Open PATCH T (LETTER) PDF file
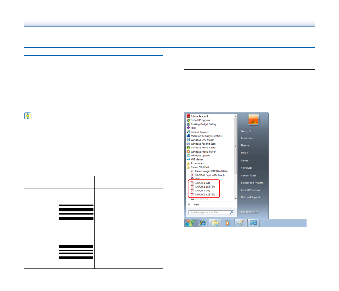This screenshot has width=339, height=291. click(x=205, y=195)
